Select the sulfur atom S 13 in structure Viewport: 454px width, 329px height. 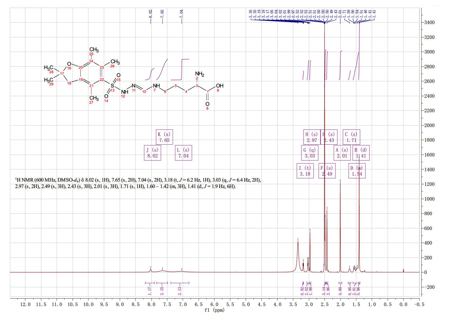[x=112, y=86]
